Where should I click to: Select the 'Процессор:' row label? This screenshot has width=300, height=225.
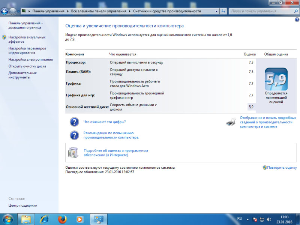coord(76,62)
